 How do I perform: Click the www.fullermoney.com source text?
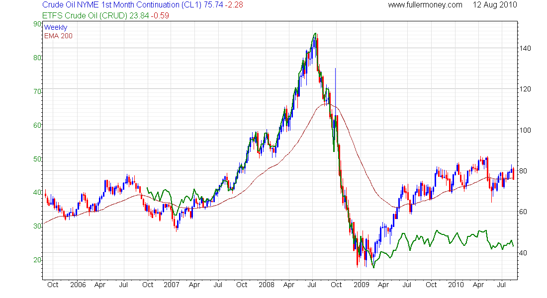[425, 5]
